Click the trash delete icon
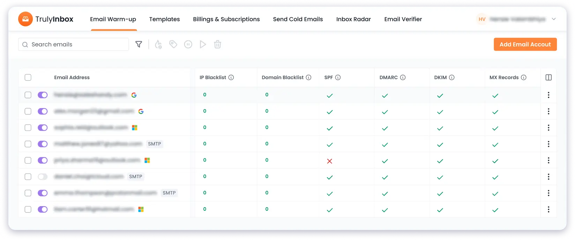Image resolution: width=575 pixels, height=240 pixels. [217, 44]
